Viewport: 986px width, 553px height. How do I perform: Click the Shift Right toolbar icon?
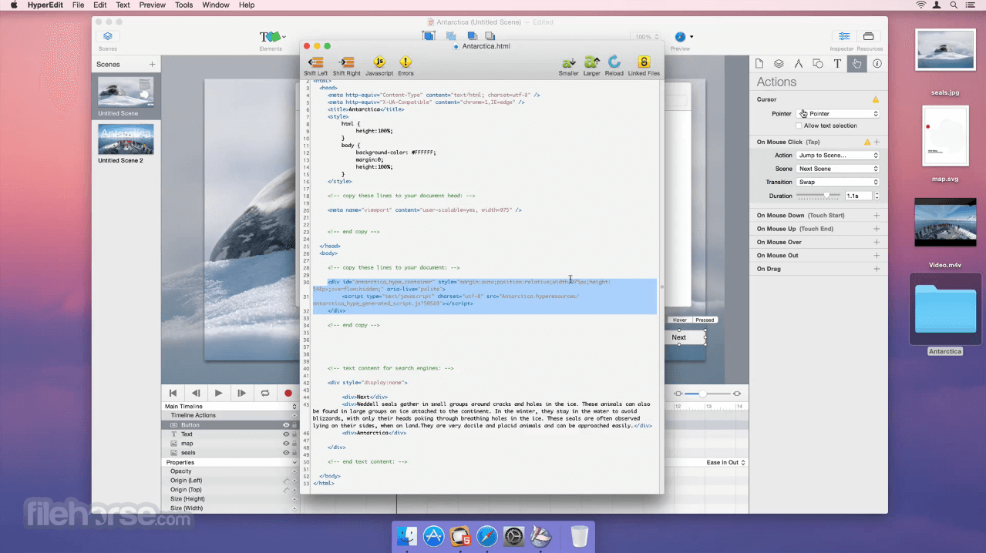pos(347,62)
